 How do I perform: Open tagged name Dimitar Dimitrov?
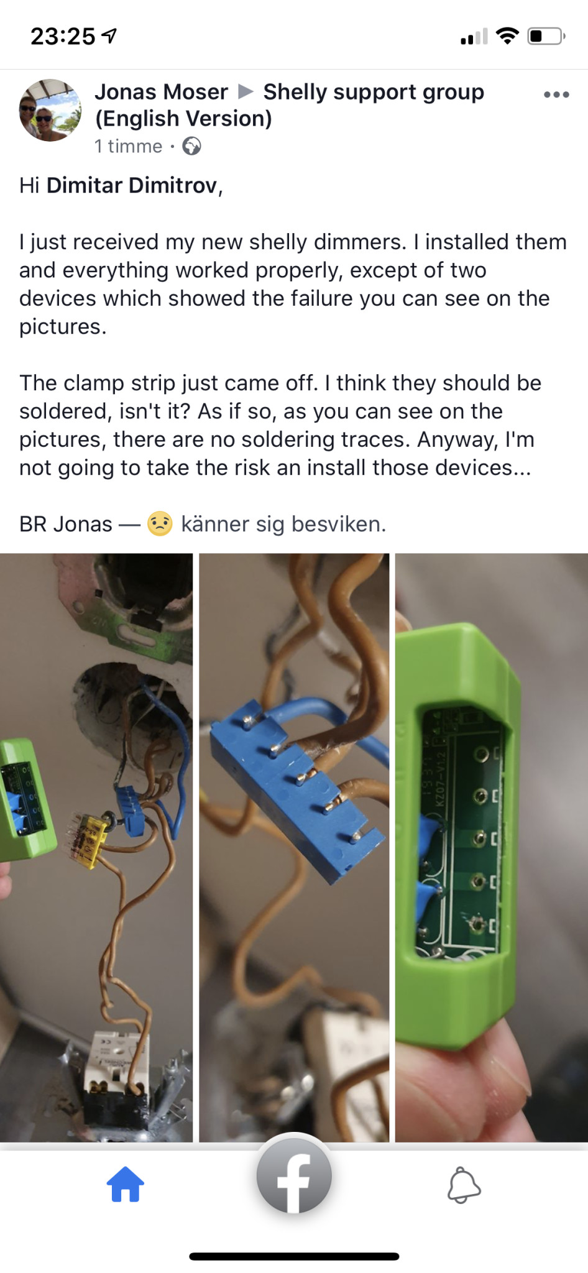(x=132, y=185)
